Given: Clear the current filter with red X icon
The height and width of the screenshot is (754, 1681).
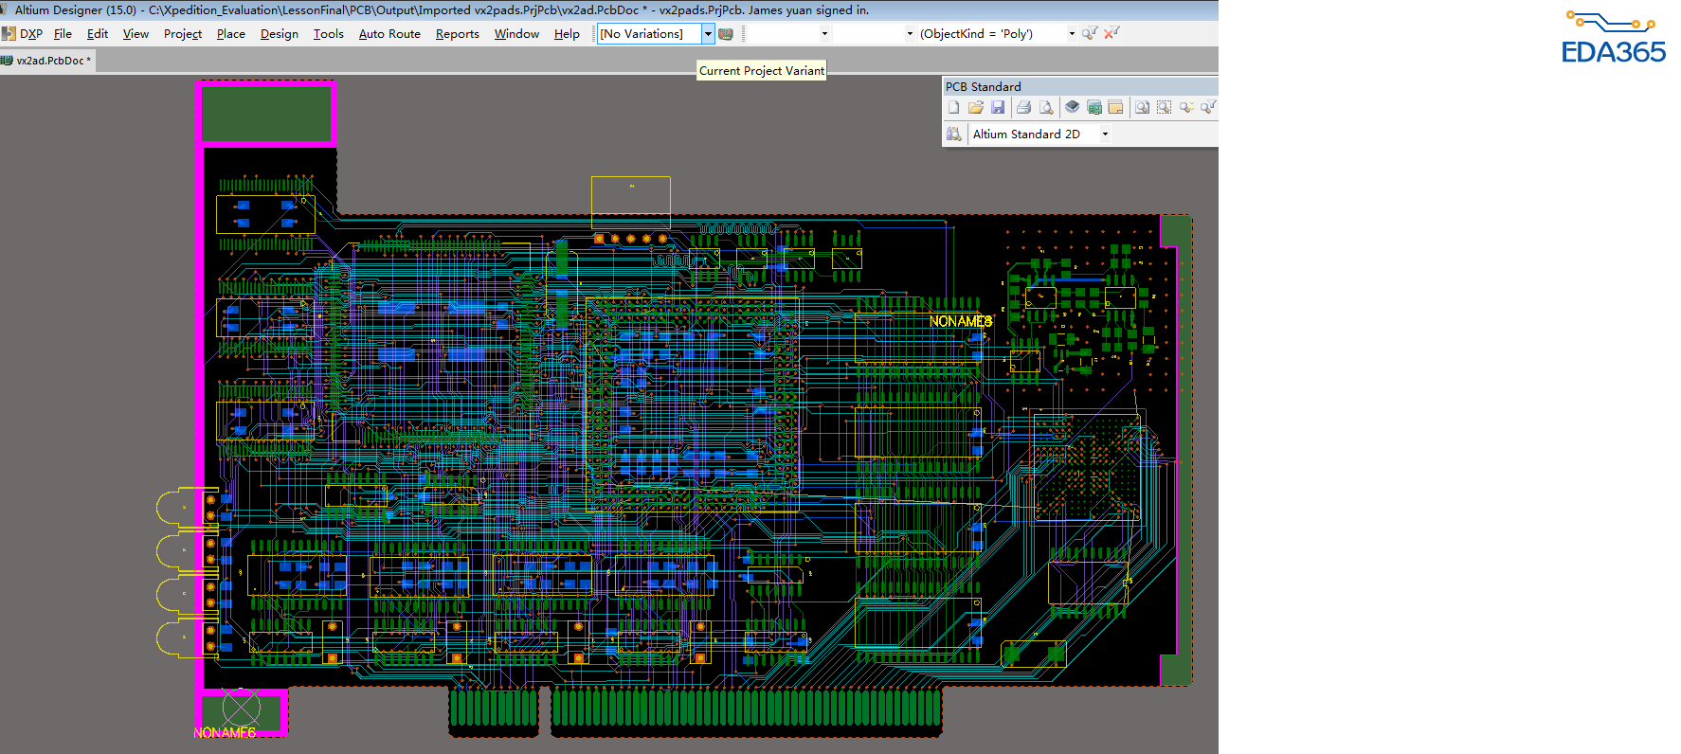Looking at the screenshot, I should coord(1112,33).
